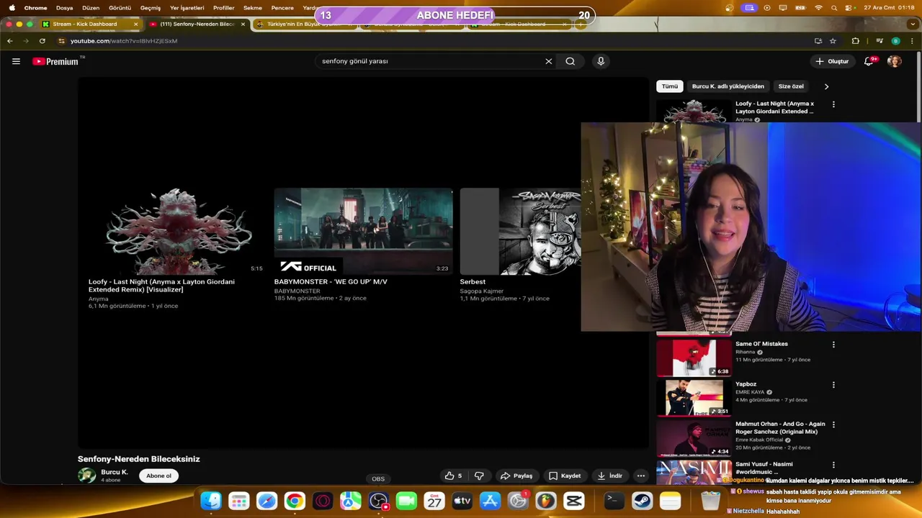Open the Geçmiş menu
922x518 pixels.
[x=151, y=8]
